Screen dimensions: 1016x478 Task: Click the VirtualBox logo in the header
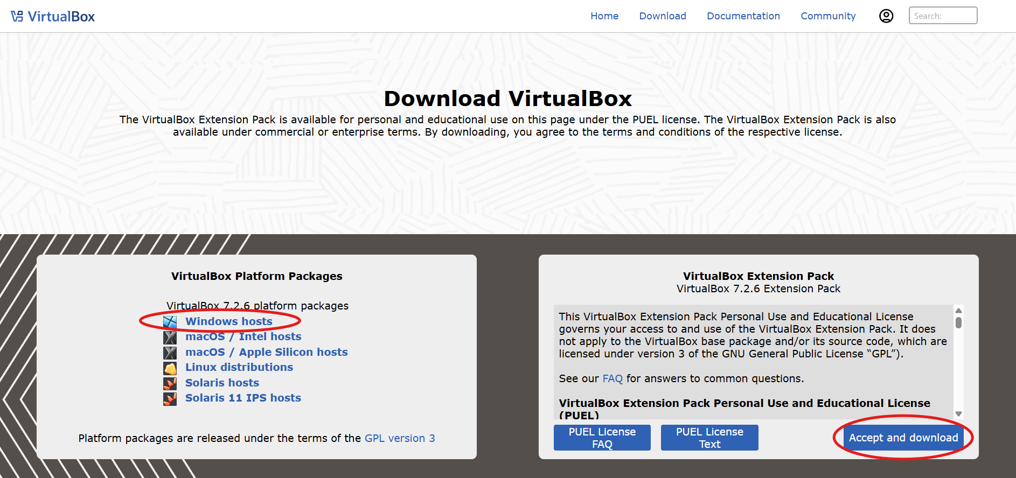coord(53,16)
